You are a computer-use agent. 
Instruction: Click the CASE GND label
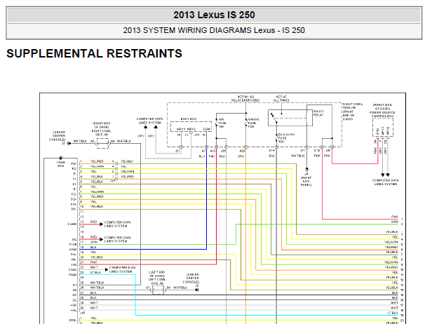pyautogui.click(x=61, y=164)
